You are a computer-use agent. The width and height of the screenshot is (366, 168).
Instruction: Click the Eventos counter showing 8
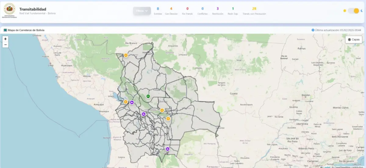(x=158, y=11)
